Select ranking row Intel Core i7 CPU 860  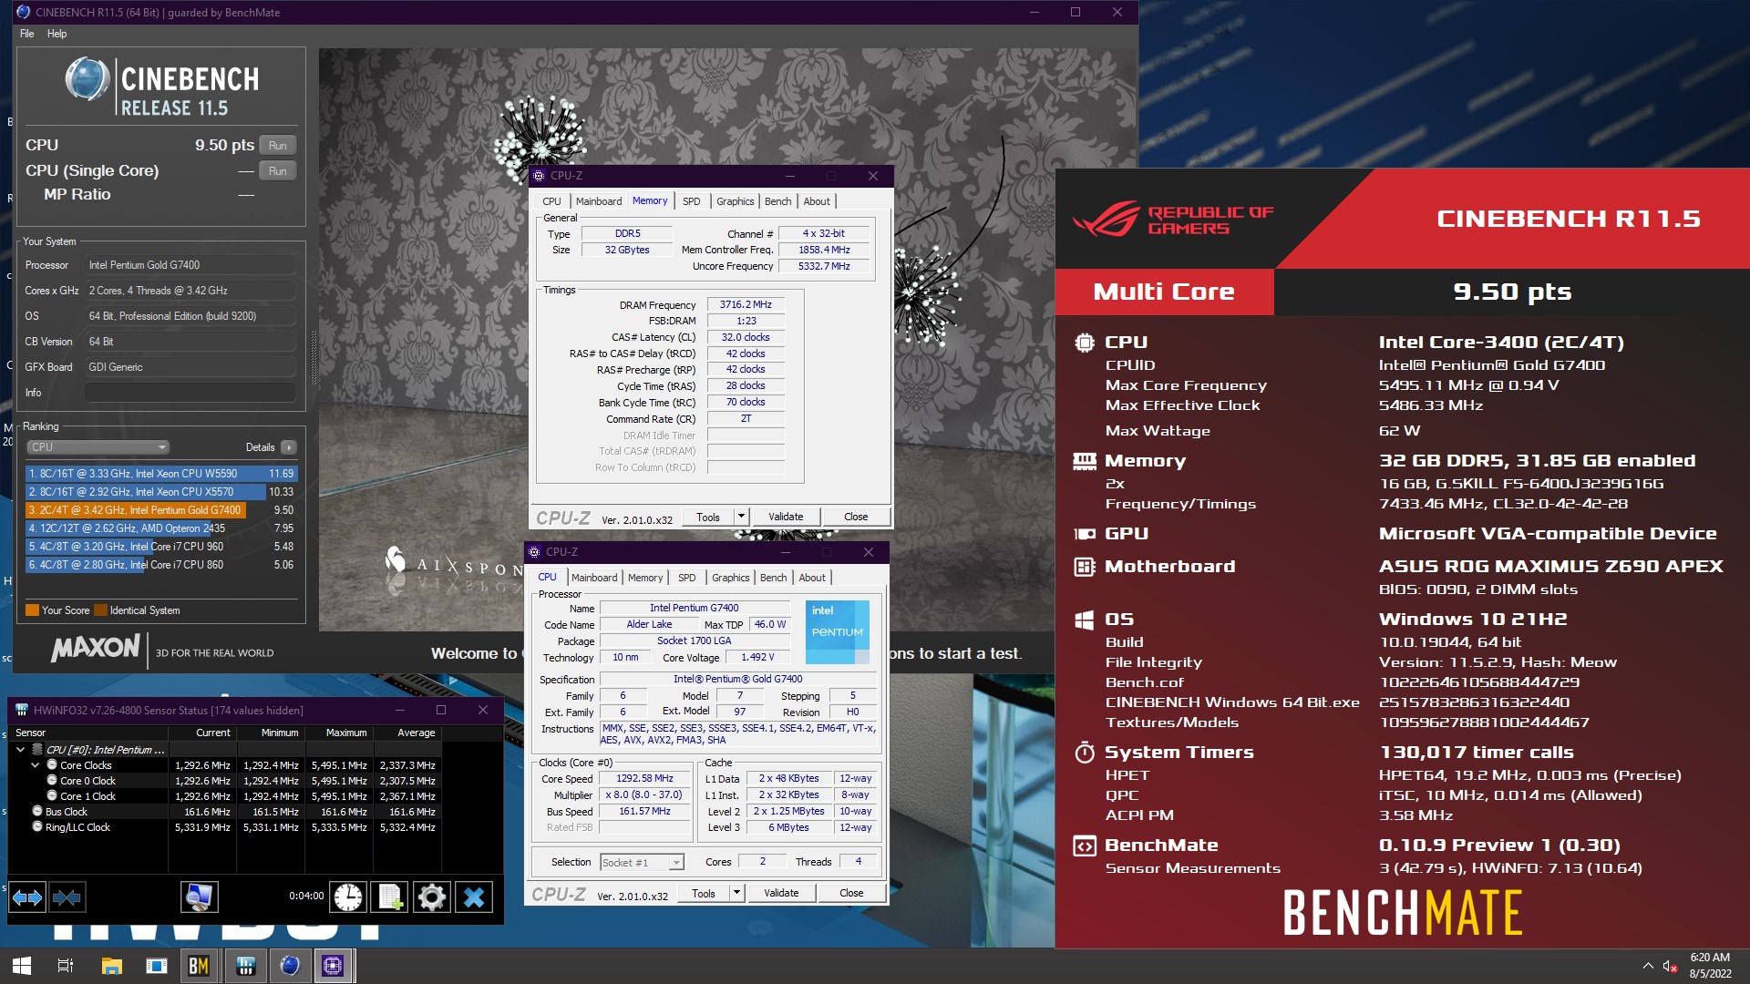(161, 565)
